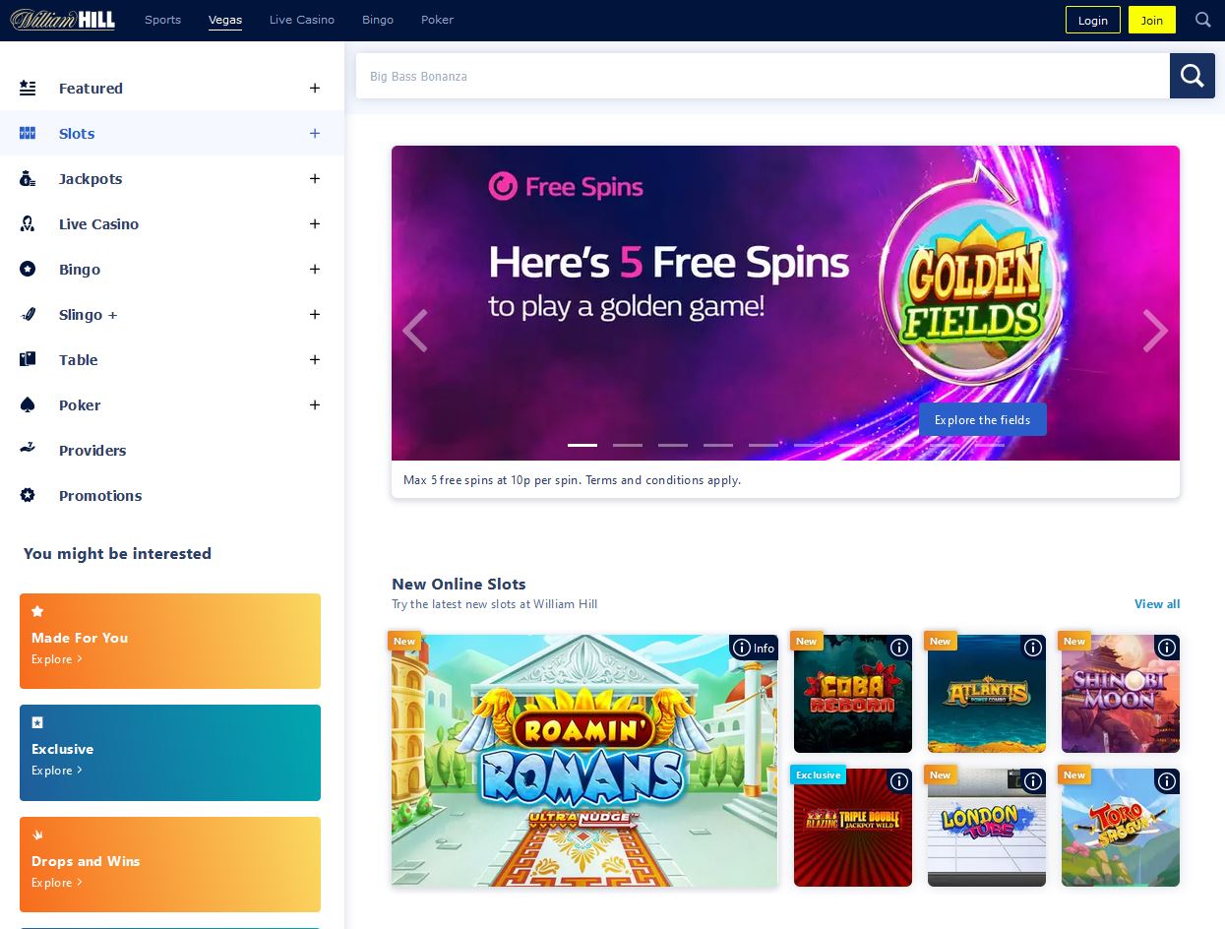Click the Promotions badge icon

pos(28,495)
